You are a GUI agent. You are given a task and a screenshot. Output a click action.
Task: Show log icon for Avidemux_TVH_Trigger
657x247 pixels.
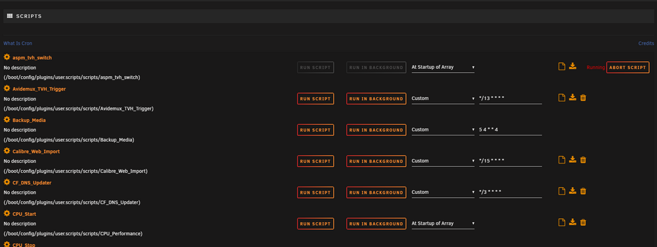pos(562,97)
